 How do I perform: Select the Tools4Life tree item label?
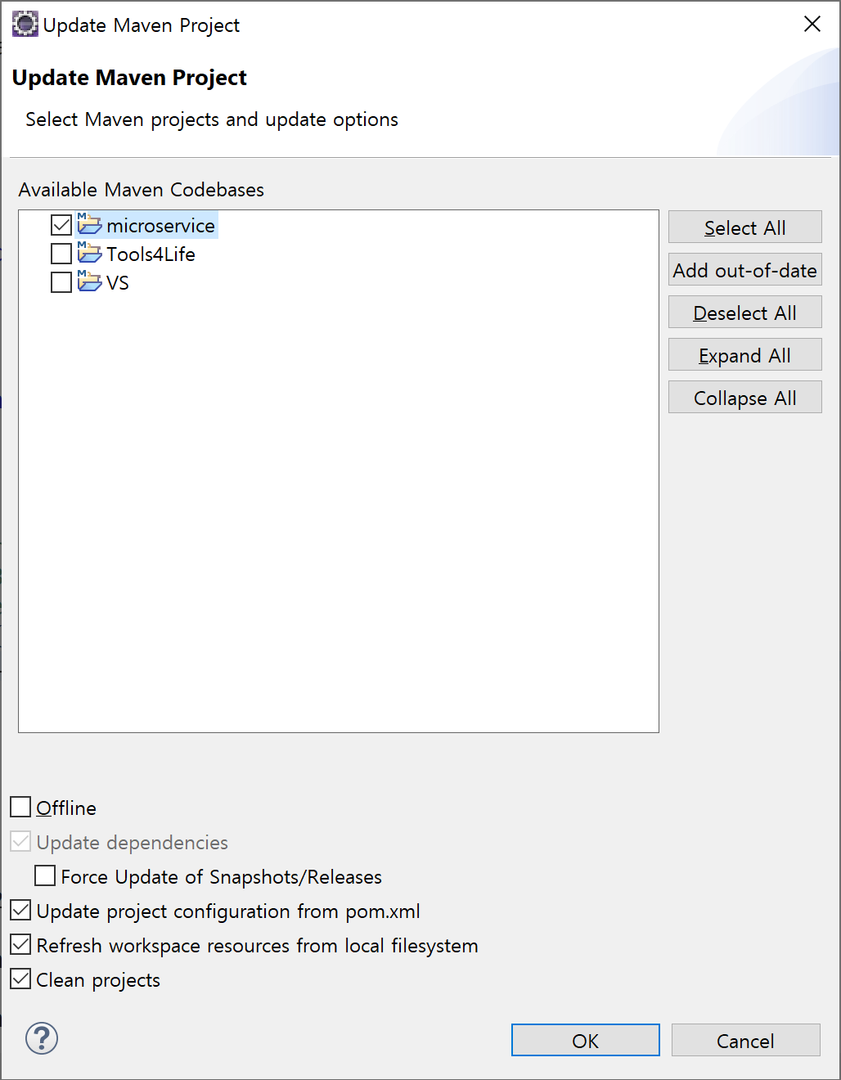[x=150, y=254]
